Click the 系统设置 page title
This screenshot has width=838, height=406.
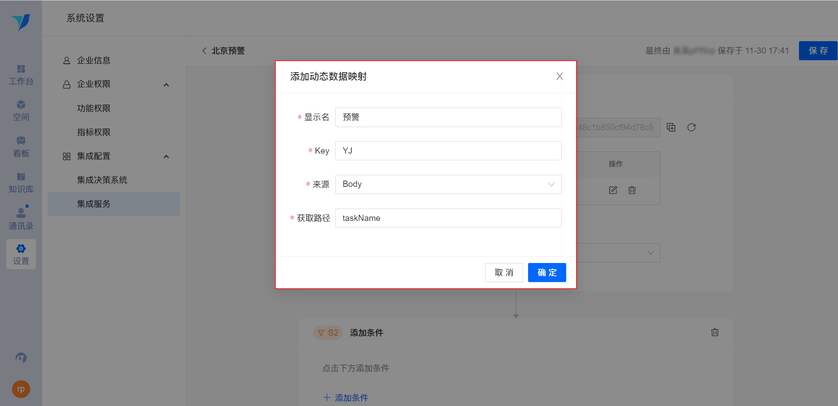click(x=86, y=18)
